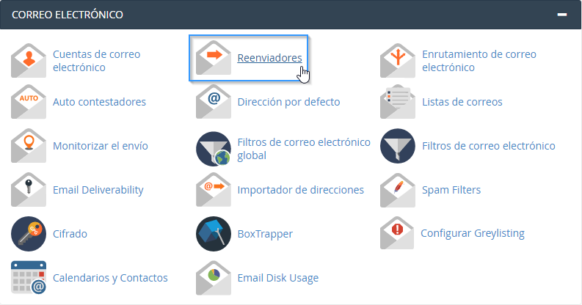Click the Email Disk Usage pie icon
The width and height of the screenshot is (582, 305).
214,278
